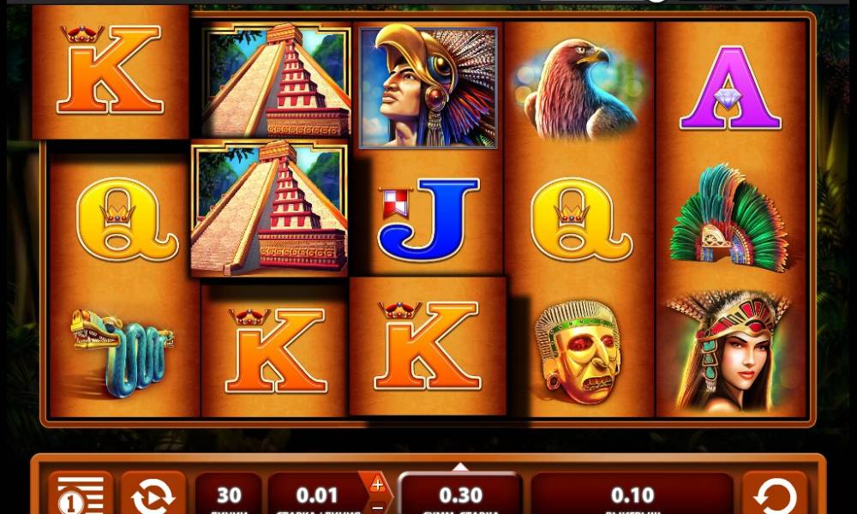Viewport: 857px width, 514px height.
Task: Select the golden mask symbol
Action: [578, 352]
